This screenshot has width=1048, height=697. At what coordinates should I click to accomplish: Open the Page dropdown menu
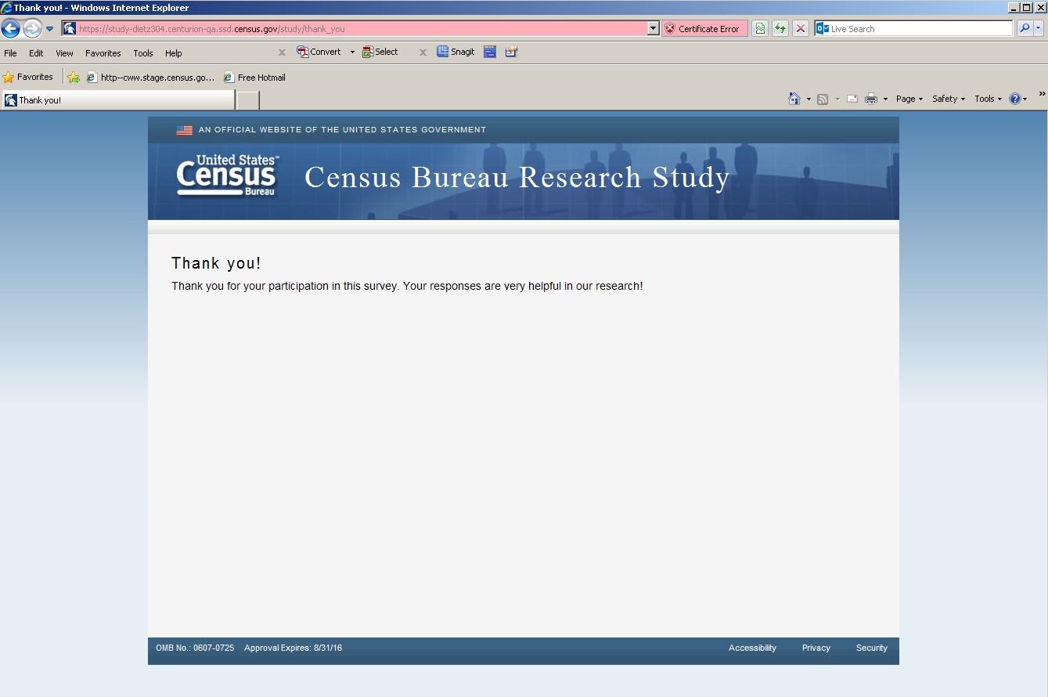[x=909, y=99]
